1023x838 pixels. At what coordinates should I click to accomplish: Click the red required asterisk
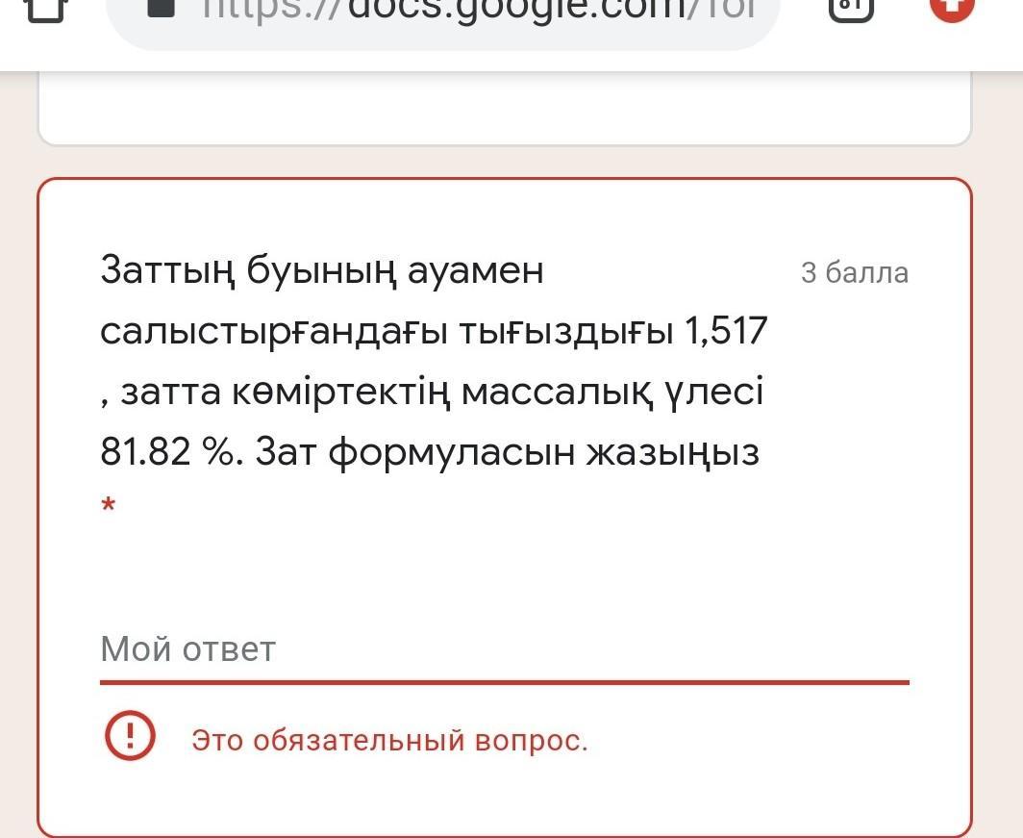[x=109, y=506]
